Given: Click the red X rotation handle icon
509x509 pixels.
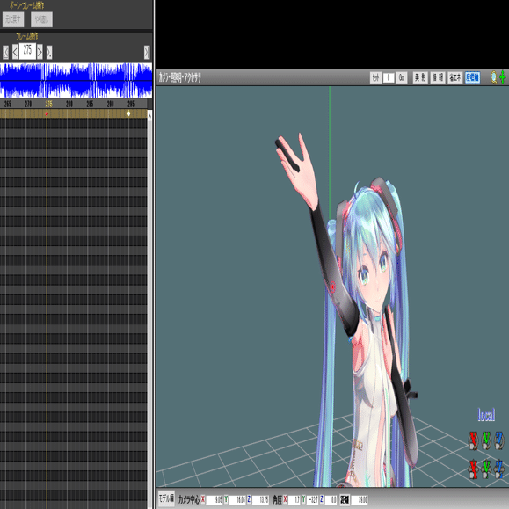Looking at the screenshot, I should pyautogui.click(x=473, y=440).
